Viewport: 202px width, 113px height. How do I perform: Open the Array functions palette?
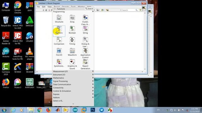(72, 19)
